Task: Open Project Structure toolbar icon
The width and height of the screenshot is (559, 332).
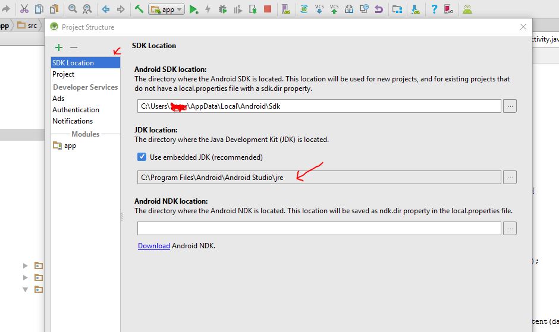Action: coord(397,10)
